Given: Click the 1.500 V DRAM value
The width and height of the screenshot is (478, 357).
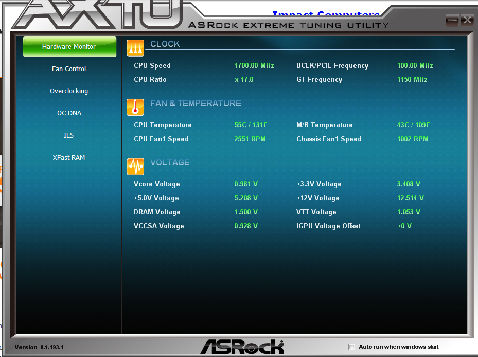Looking at the screenshot, I should [246, 212].
